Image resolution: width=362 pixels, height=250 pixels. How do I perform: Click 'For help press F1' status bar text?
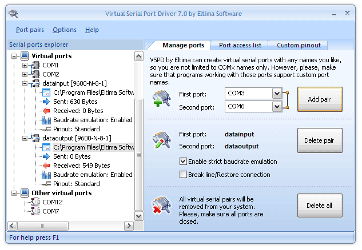pos(34,237)
